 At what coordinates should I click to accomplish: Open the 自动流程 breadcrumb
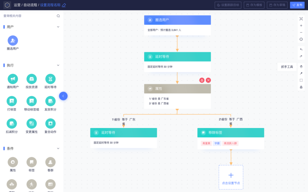(x=30, y=5)
